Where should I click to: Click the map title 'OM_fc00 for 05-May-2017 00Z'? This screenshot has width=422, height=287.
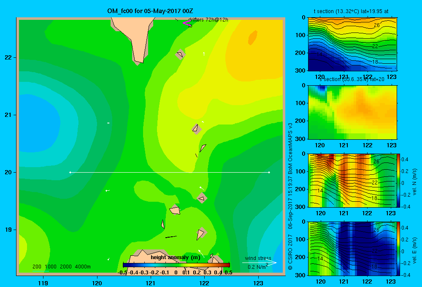(150, 11)
